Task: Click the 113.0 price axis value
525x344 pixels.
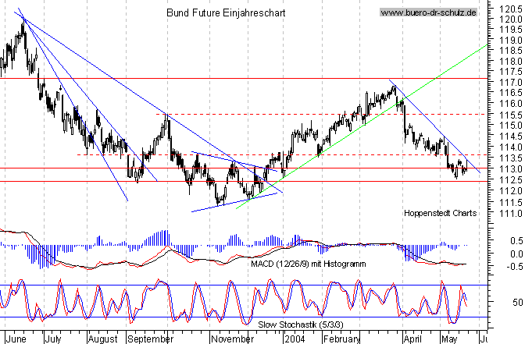Action: click(511, 168)
